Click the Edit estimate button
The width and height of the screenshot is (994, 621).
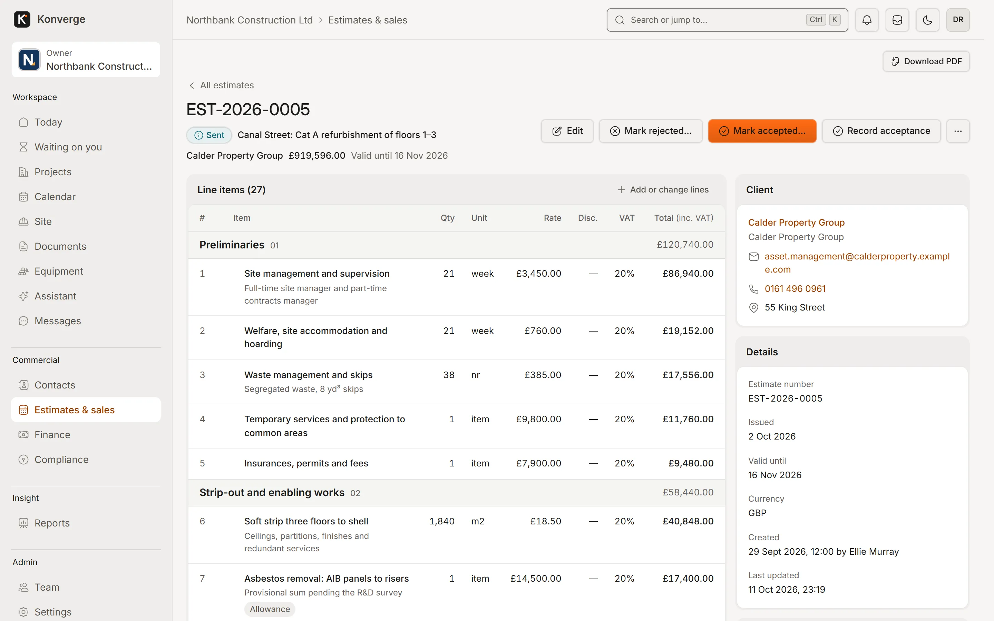click(567, 131)
